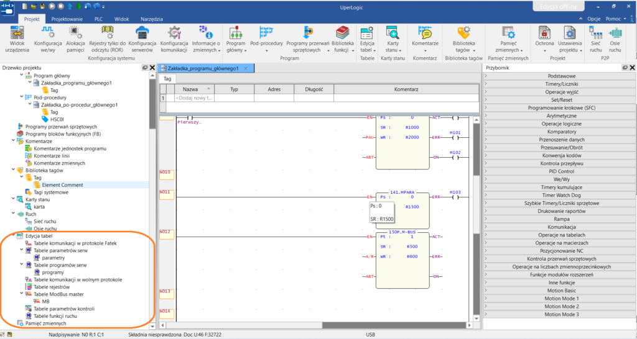Sort tags by the Nazwa column header
This screenshot has width=637, height=339.
click(x=194, y=89)
